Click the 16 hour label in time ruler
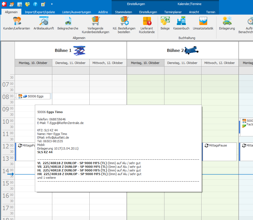 coord(6,196)
